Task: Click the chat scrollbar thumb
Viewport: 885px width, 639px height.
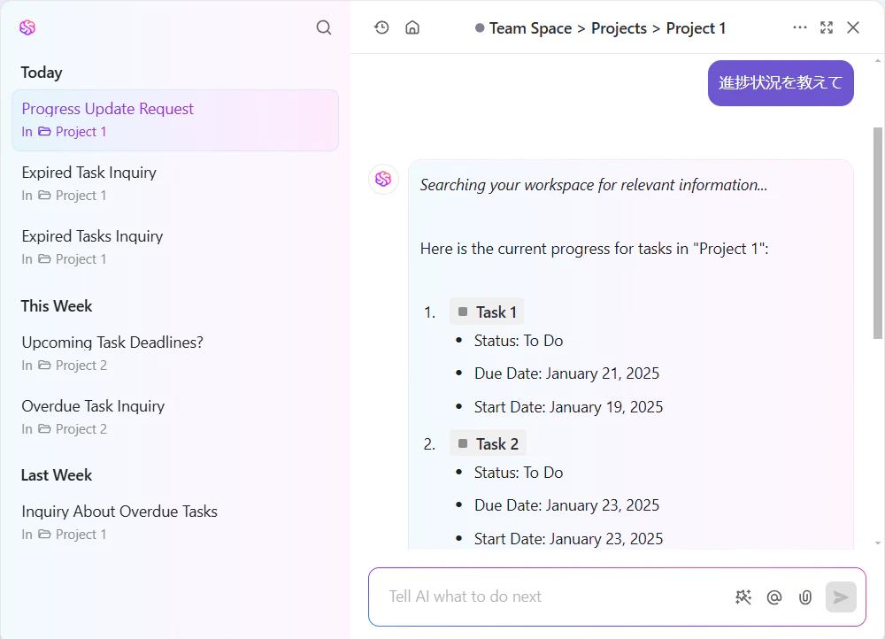Action: click(x=877, y=233)
